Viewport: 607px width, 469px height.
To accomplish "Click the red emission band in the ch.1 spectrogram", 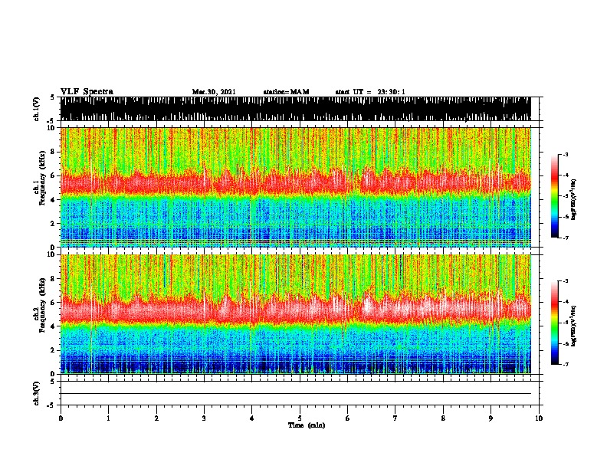I will (x=296, y=182).
